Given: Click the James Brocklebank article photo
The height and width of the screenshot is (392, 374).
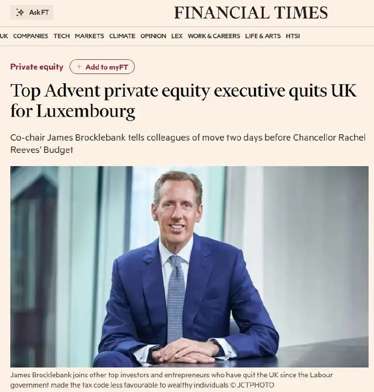Looking at the screenshot, I should click(x=189, y=267).
